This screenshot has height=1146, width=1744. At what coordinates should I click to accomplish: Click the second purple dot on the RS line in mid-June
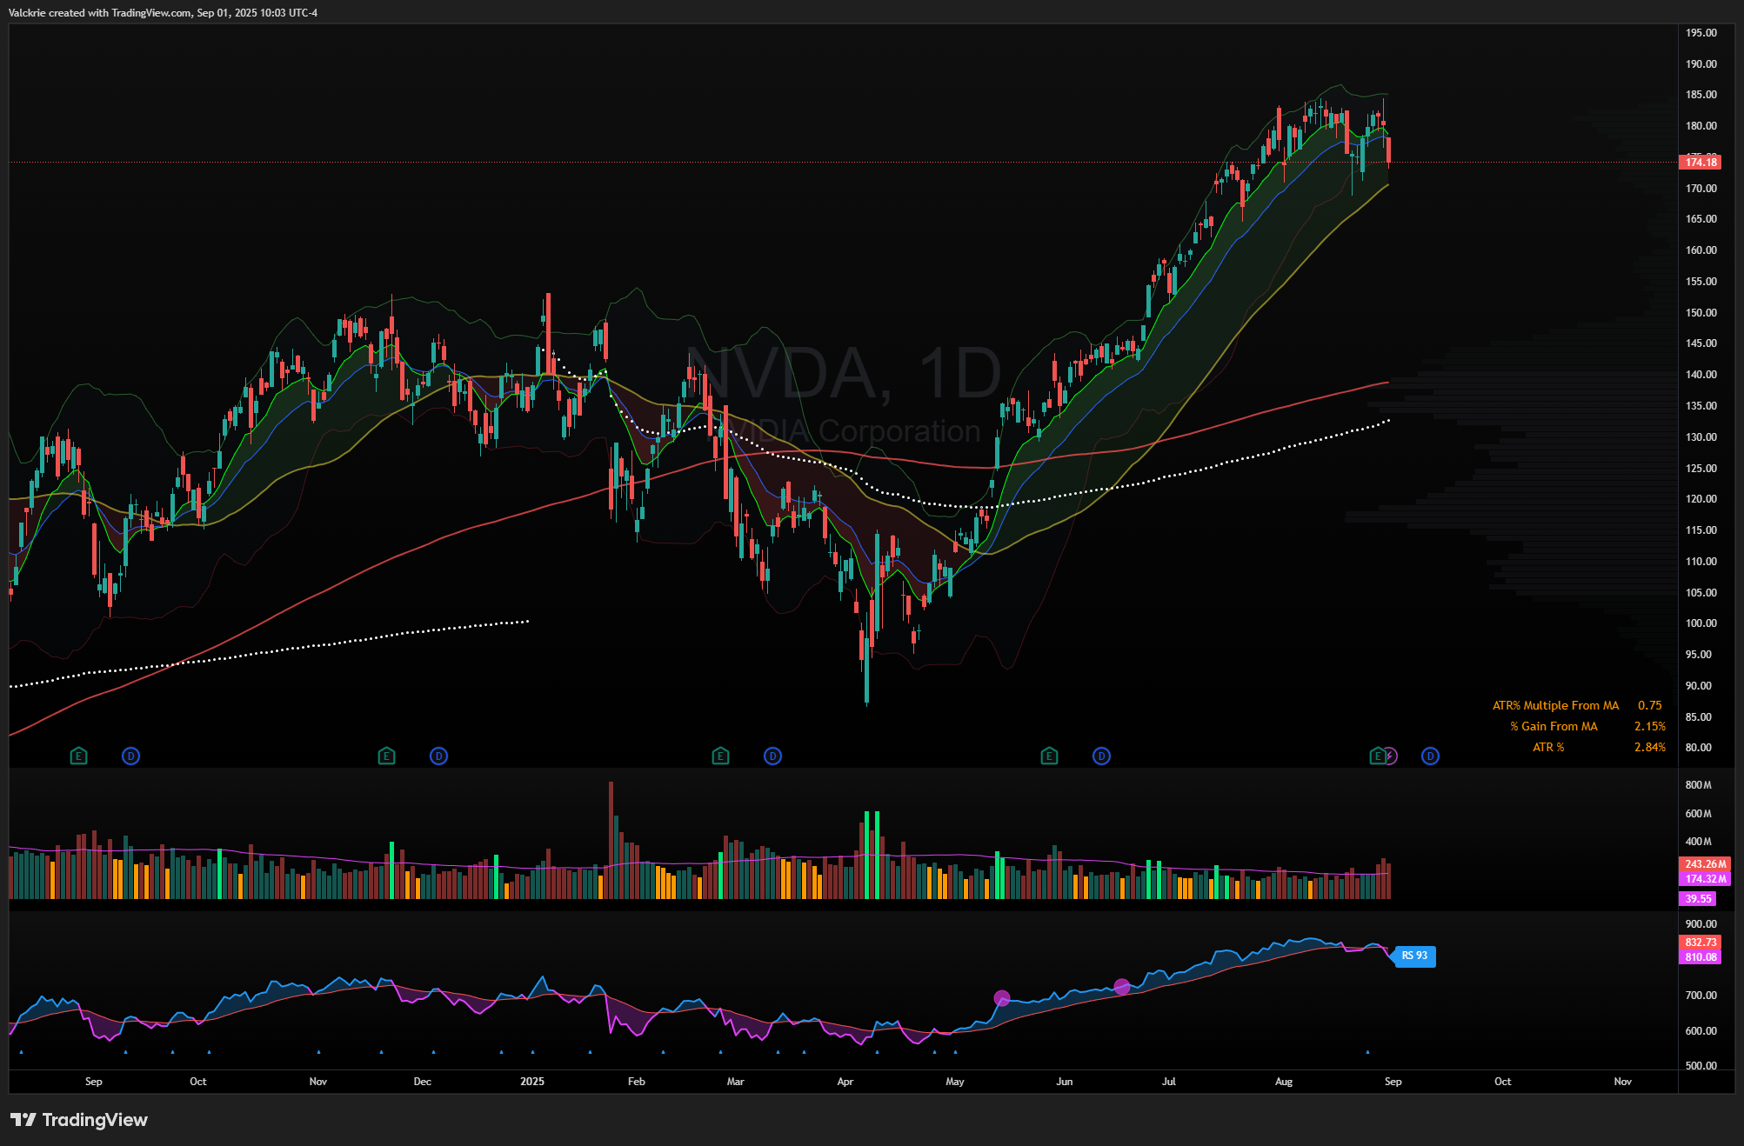[x=1122, y=986]
